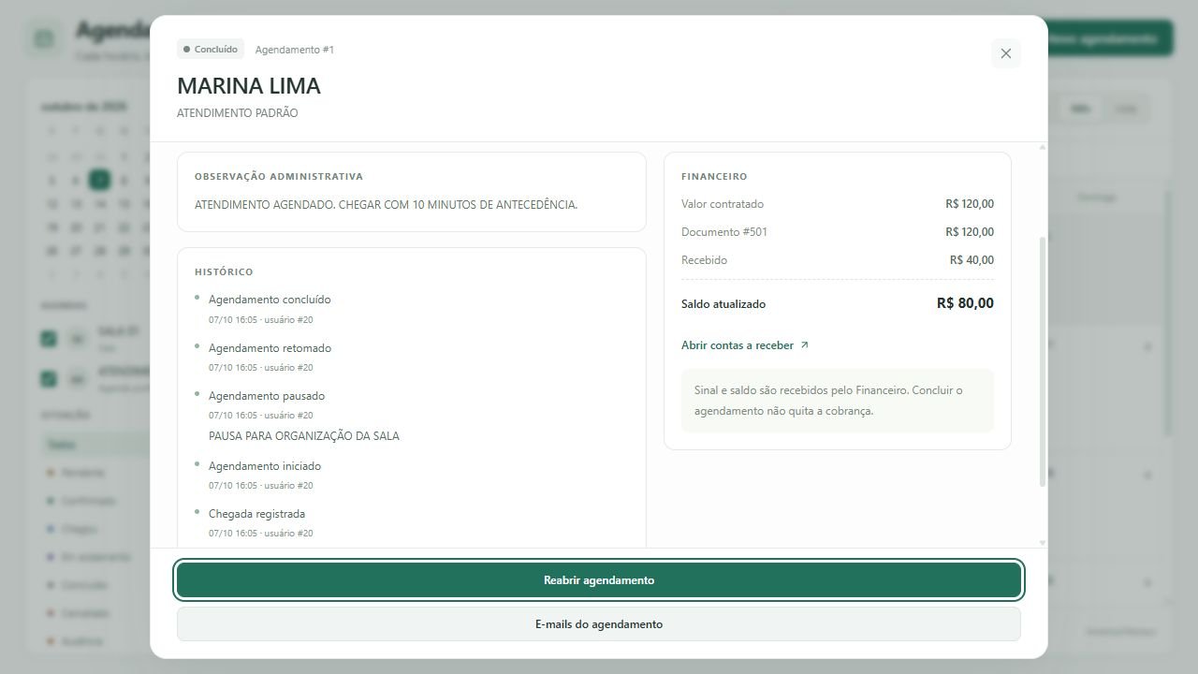Click the 'Valor contratado' amount R$ 120,00
The image size is (1198, 674).
(x=970, y=204)
